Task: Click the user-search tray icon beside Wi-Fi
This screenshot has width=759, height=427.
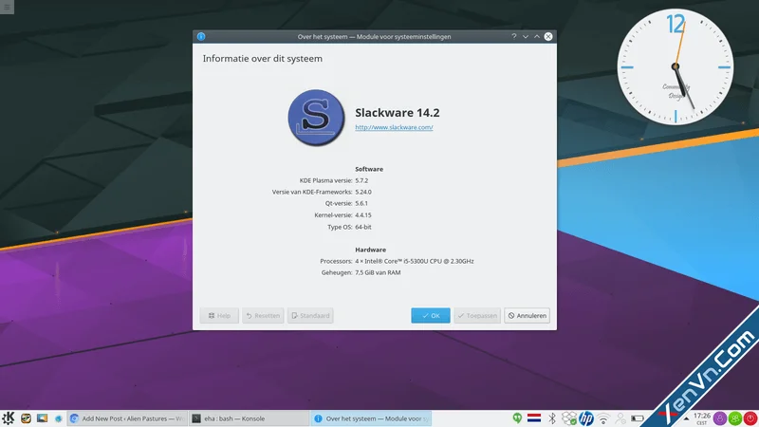Action: pos(620,418)
